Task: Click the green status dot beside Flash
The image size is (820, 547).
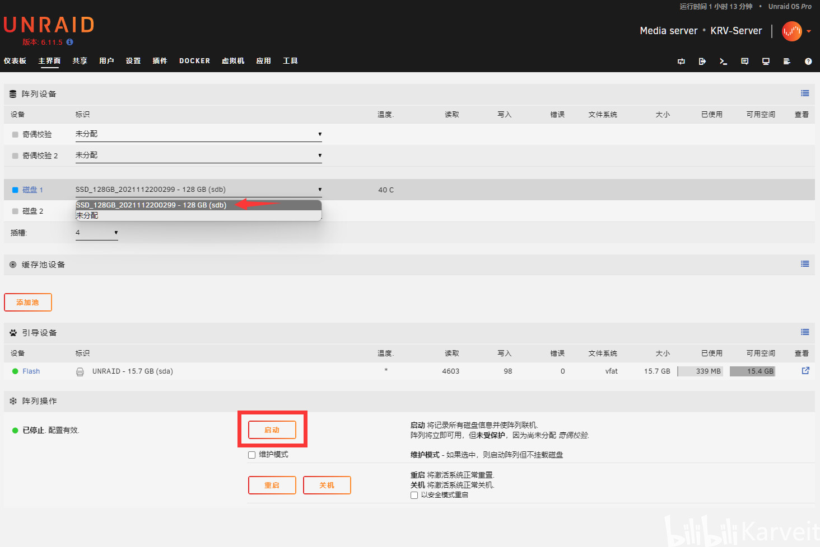Action: [15, 371]
